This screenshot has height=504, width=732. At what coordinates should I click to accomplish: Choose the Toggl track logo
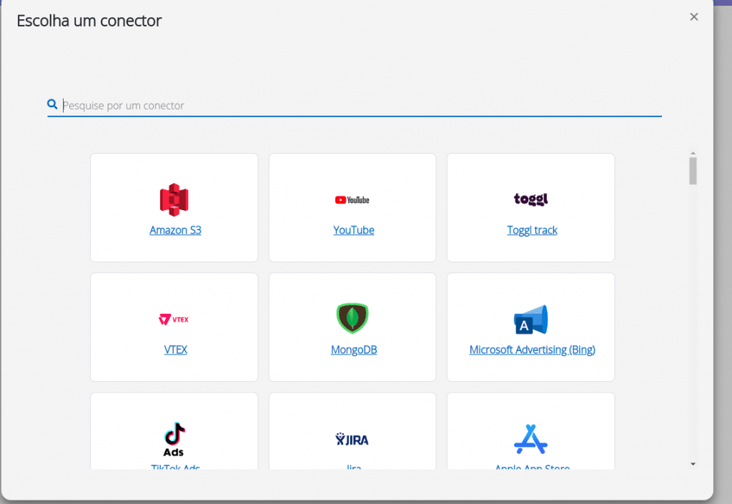point(530,199)
